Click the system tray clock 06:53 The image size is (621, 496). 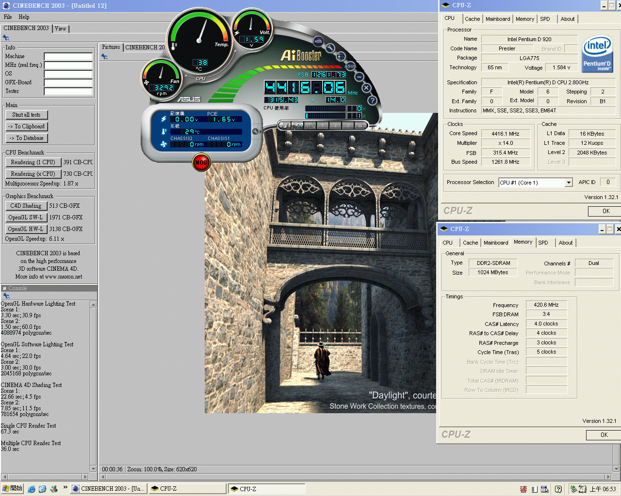point(603,489)
